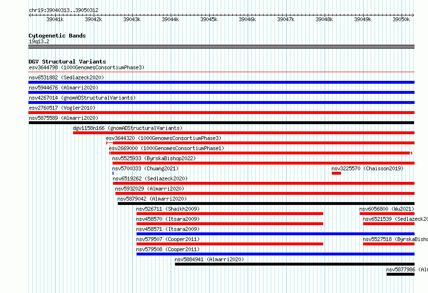Click the Cytogenetic Bands track heading

[x=57, y=36]
